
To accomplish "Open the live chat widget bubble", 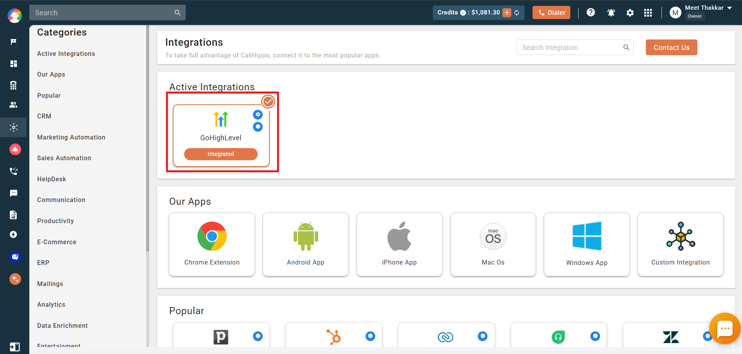I will tap(724, 329).
